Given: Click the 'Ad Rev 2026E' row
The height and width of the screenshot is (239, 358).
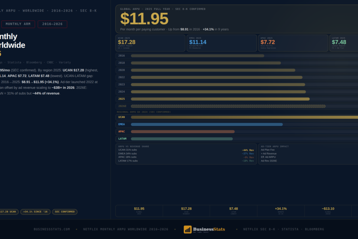Looking at the screenshot, I should point(309,161).
